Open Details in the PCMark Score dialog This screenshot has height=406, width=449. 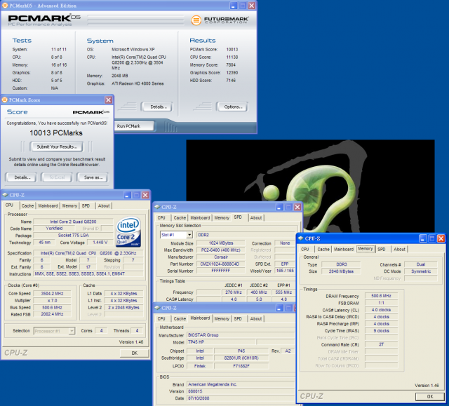tap(21, 177)
